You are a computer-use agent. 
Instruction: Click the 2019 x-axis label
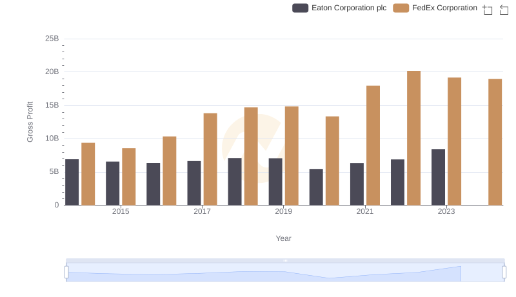[x=283, y=211]
